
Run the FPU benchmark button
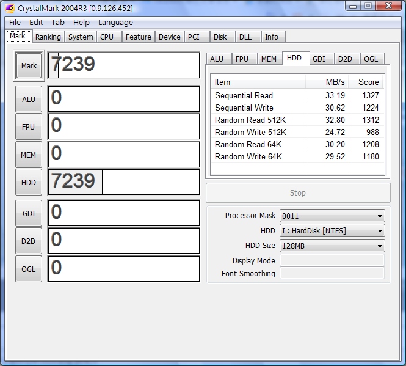pyautogui.click(x=29, y=126)
